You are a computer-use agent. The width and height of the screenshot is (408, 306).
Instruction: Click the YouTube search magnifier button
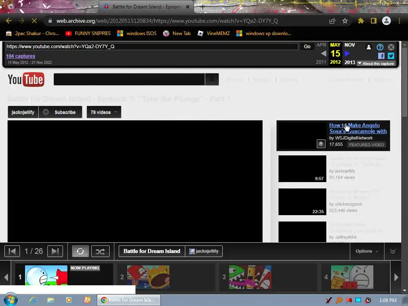212,79
